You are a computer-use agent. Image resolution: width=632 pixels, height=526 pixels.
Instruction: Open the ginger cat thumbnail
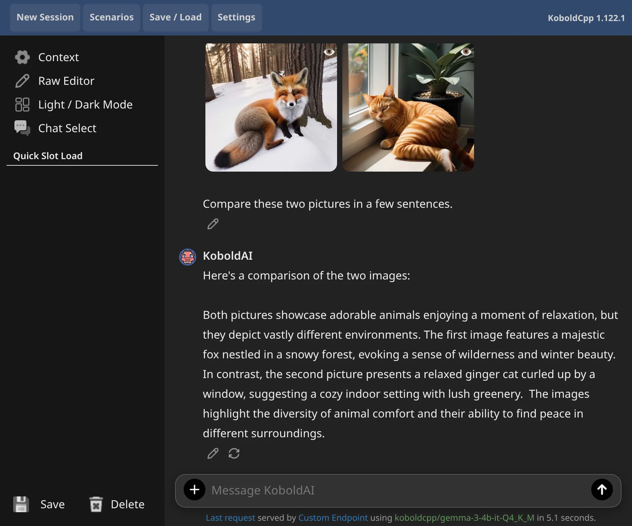tap(408, 108)
